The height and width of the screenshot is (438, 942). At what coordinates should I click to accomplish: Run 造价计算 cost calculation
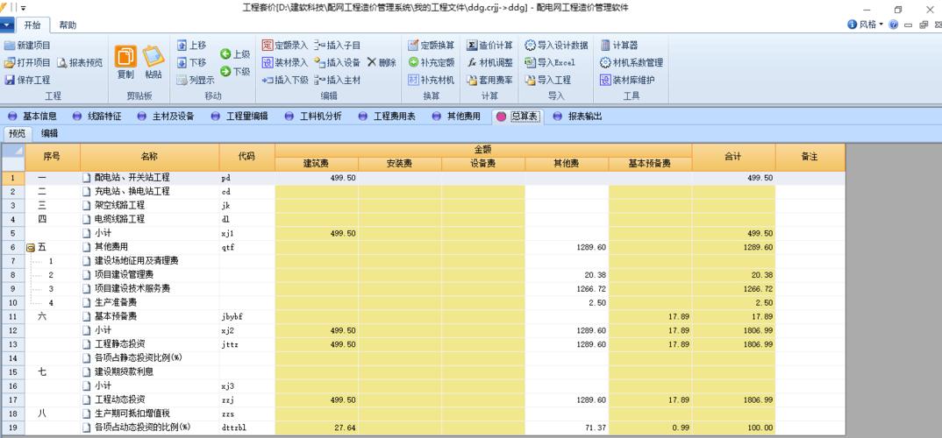coord(489,46)
